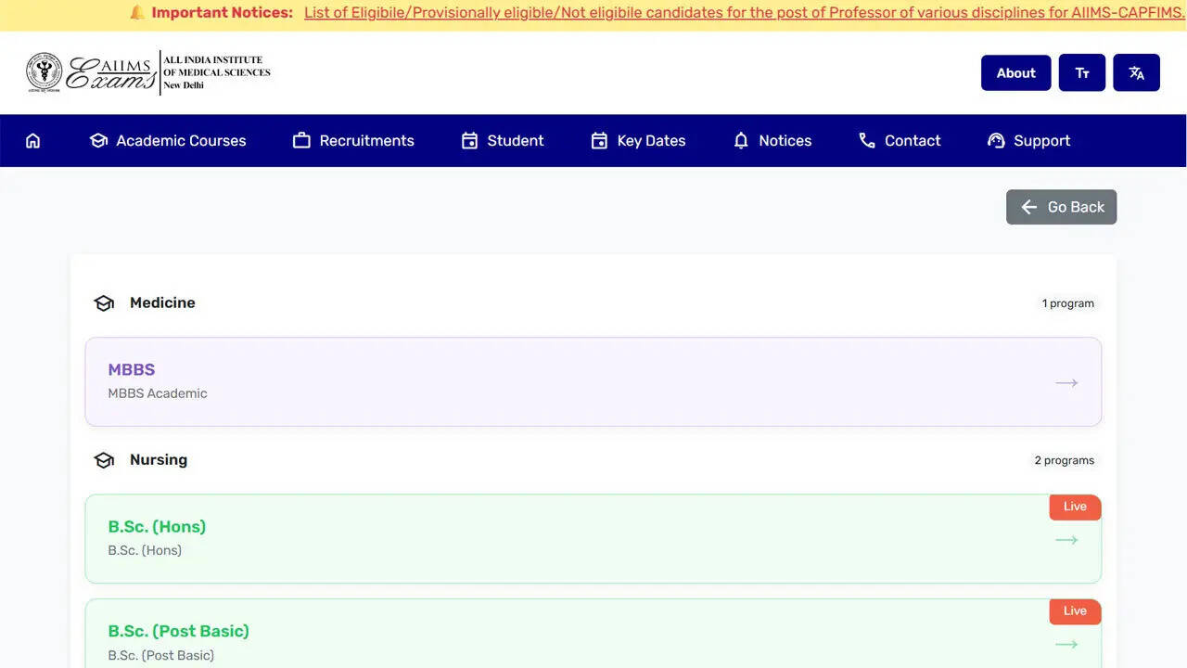Open the language translate icon button
Screen dimensions: 1187x668
click(x=1136, y=73)
